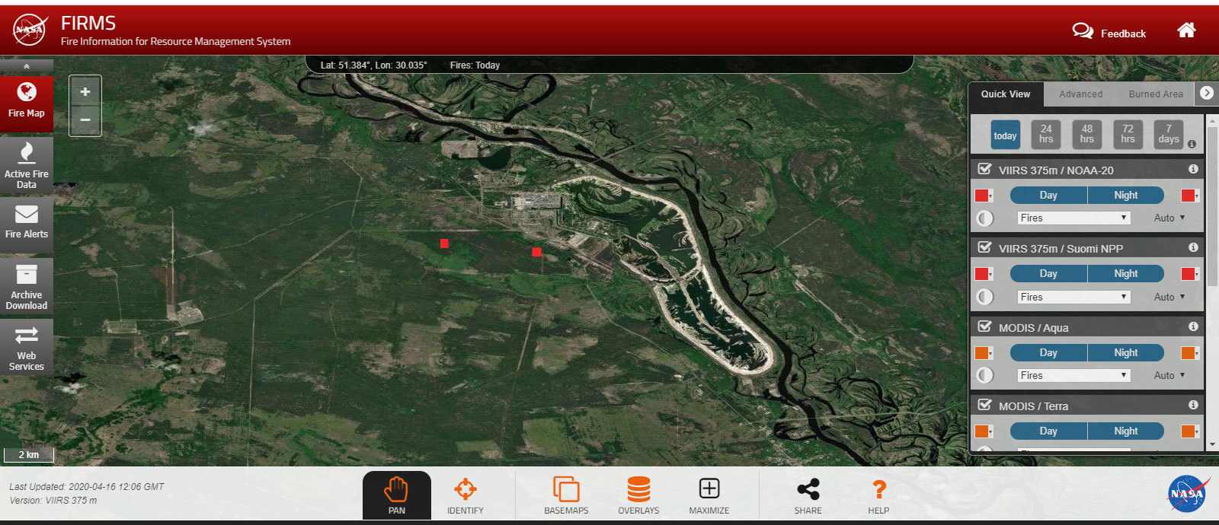The width and height of the screenshot is (1219, 525).
Task: Collapse the left sidebar with top arrow
Action: coord(27,66)
